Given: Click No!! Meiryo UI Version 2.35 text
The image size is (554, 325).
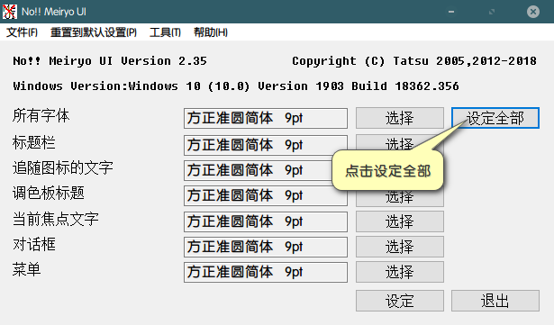Looking at the screenshot, I should 110,61.
